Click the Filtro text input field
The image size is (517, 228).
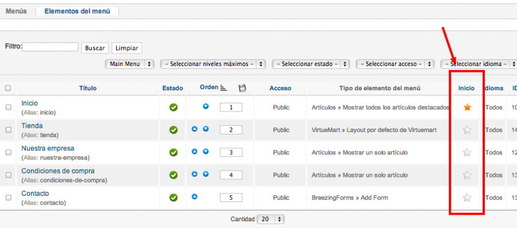point(50,47)
